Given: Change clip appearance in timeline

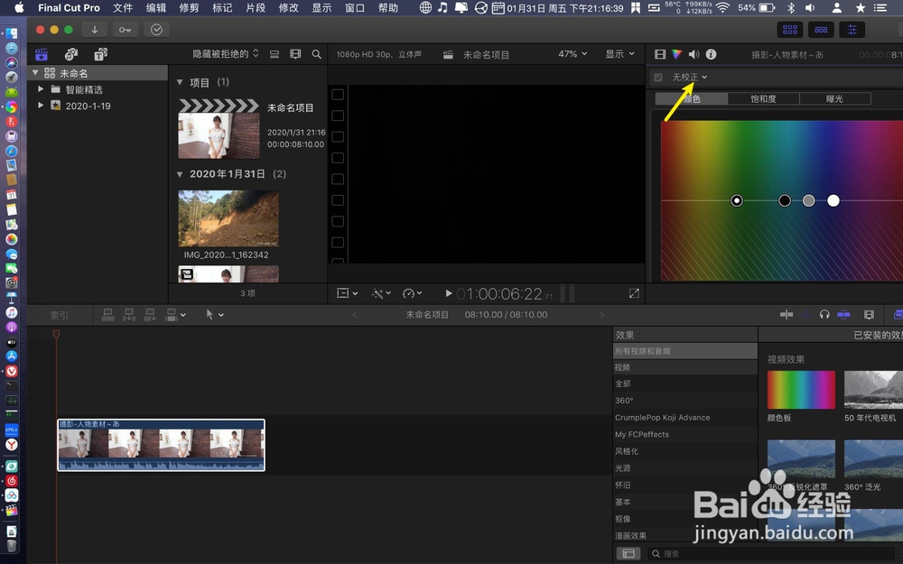Looking at the screenshot, I should click(869, 314).
